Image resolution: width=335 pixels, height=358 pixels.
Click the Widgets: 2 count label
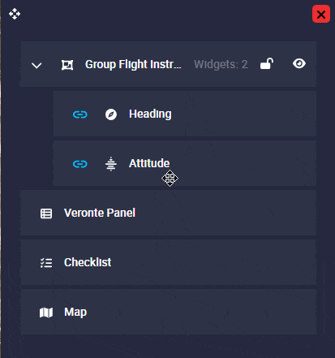point(221,64)
